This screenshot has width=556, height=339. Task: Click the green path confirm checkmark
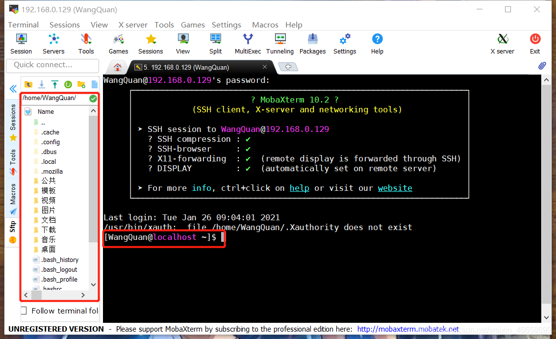pos(93,99)
